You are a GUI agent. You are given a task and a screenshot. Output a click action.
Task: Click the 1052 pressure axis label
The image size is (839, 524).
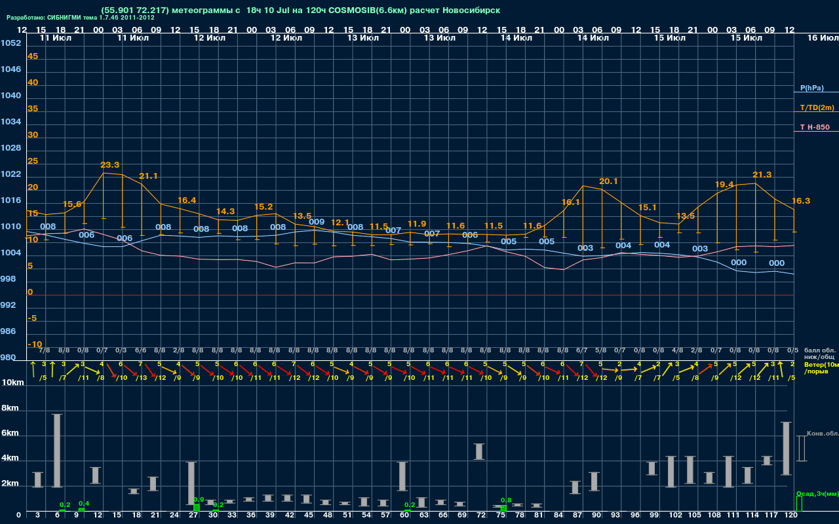(x=10, y=43)
